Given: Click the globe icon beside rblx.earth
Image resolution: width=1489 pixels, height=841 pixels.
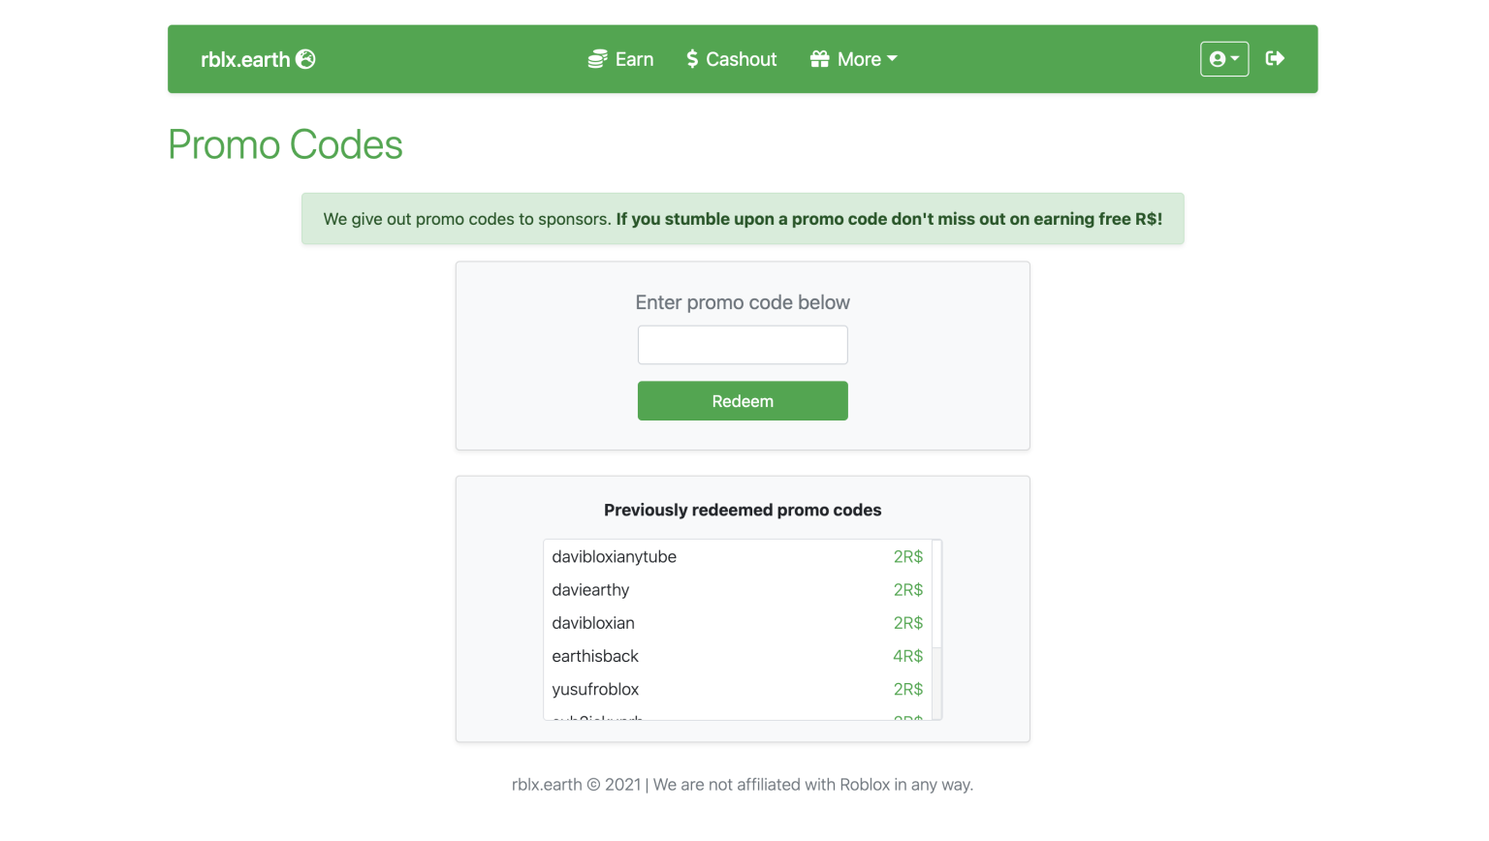Looking at the screenshot, I should [x=305, y=58].
